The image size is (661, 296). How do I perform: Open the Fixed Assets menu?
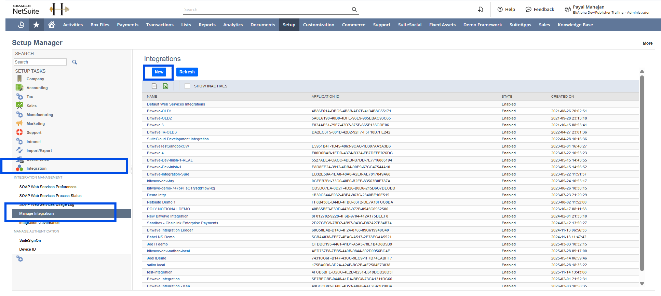pos(442,25)
